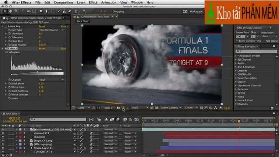This screenshot has height=157, width=279.
Task: Hide the channel 511 layer
Action: (x=3, y=133)
